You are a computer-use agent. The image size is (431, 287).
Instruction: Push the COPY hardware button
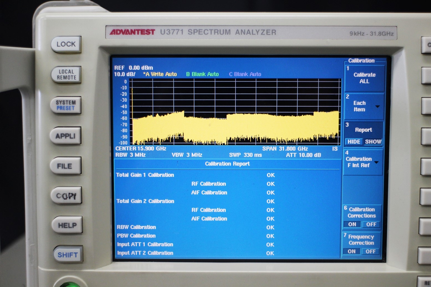pos(66,195)
